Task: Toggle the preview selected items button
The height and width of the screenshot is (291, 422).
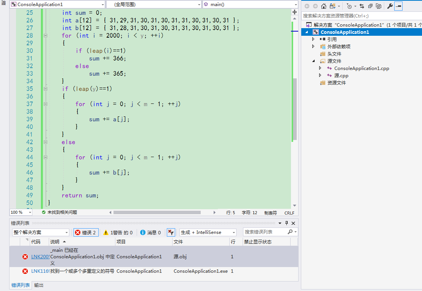Action: [398, 6]
